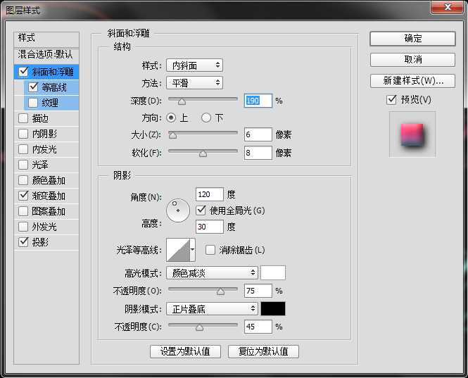Select the 下 direction radio button
This screenshot has height=378, width=468.
[x=206, y=118]
